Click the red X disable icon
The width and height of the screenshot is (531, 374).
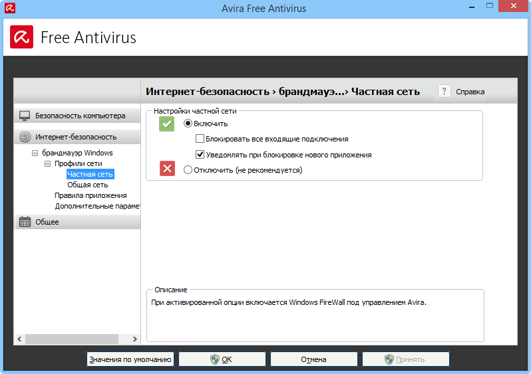(x=167, y=169)
